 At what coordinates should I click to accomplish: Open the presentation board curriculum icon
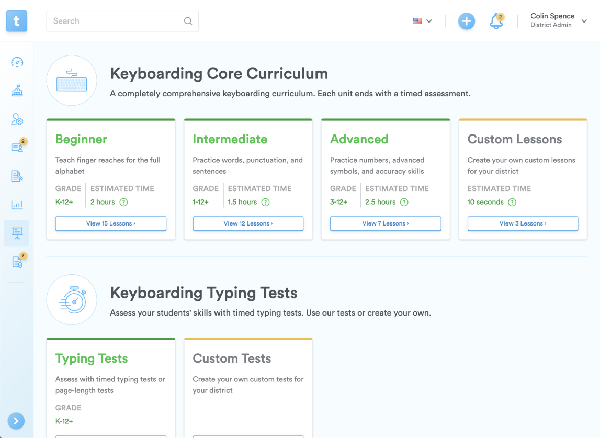pyautogui.click(x=17, y=233)
